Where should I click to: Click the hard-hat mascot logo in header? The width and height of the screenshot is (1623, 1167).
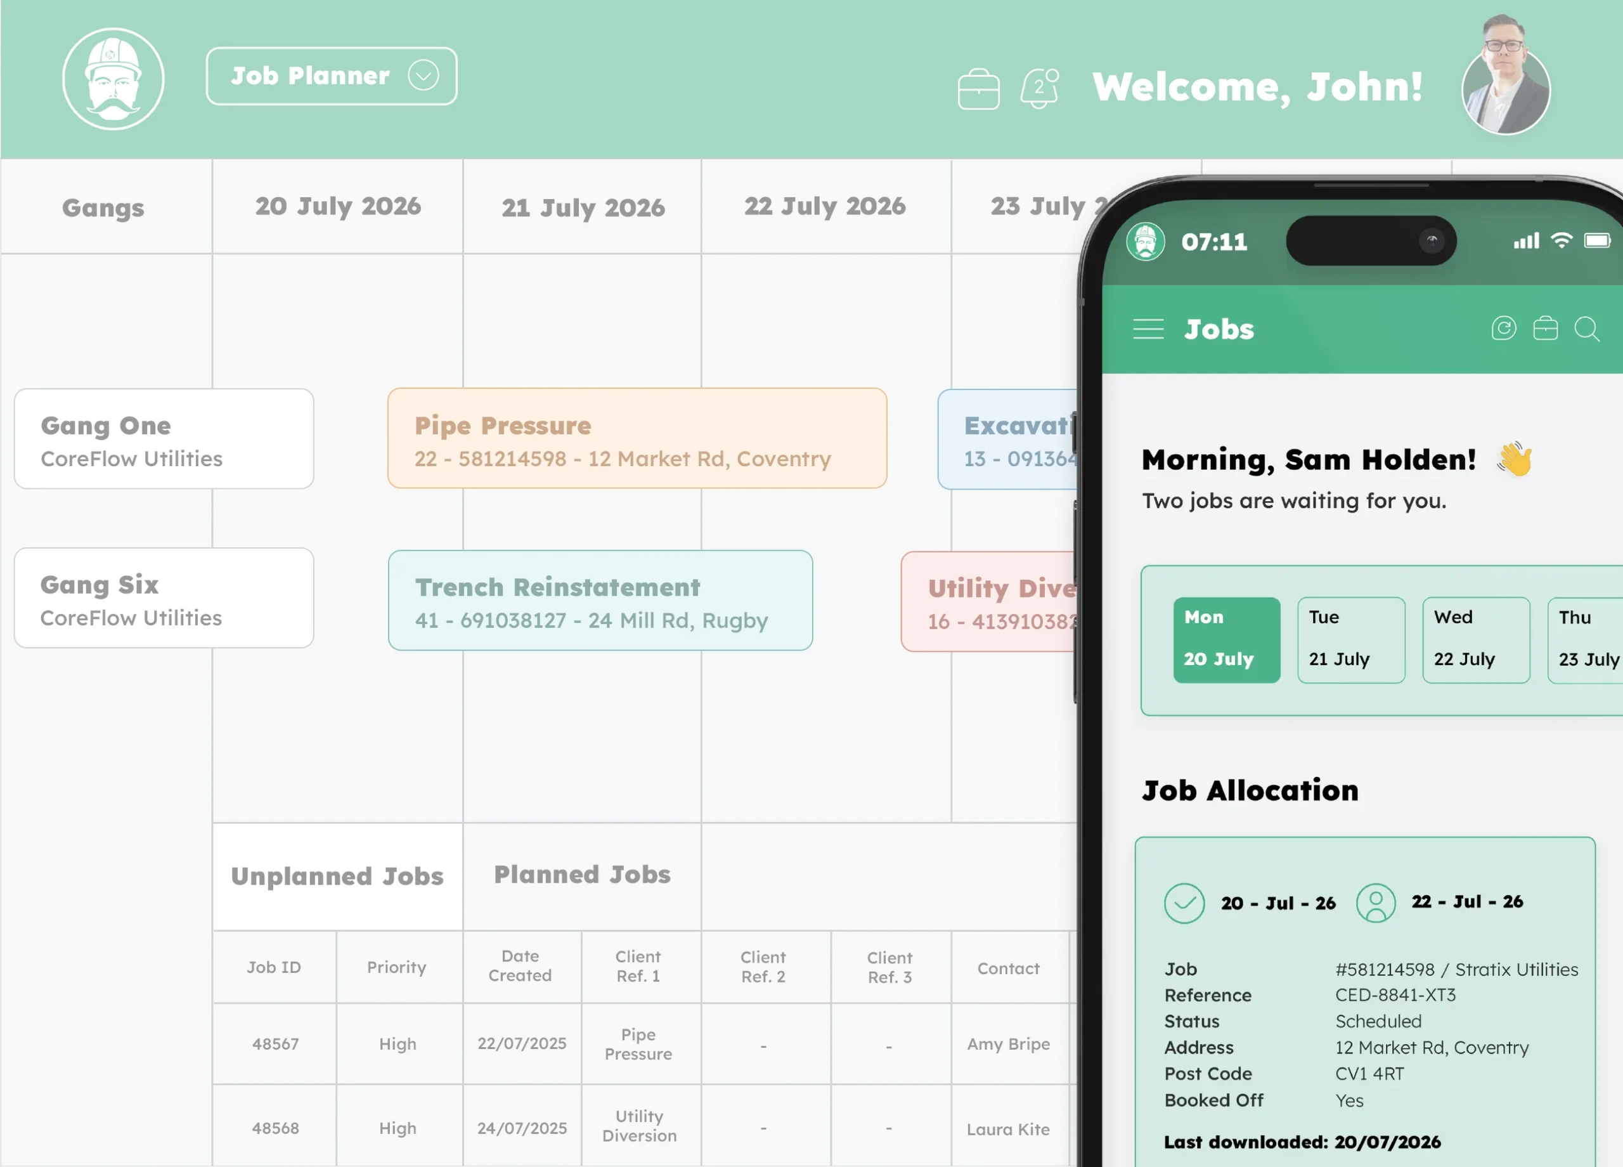pyautogui.click(x=113, y=79)
